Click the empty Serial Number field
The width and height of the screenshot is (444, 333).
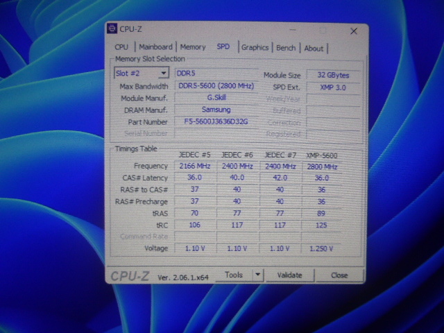[216, 133]
